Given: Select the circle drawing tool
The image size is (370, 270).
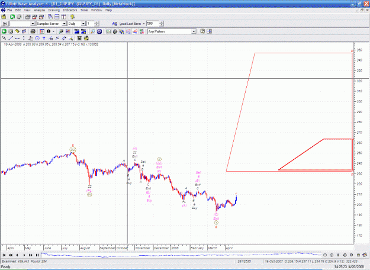Looking at the screenshot, I should coord(37,38).
